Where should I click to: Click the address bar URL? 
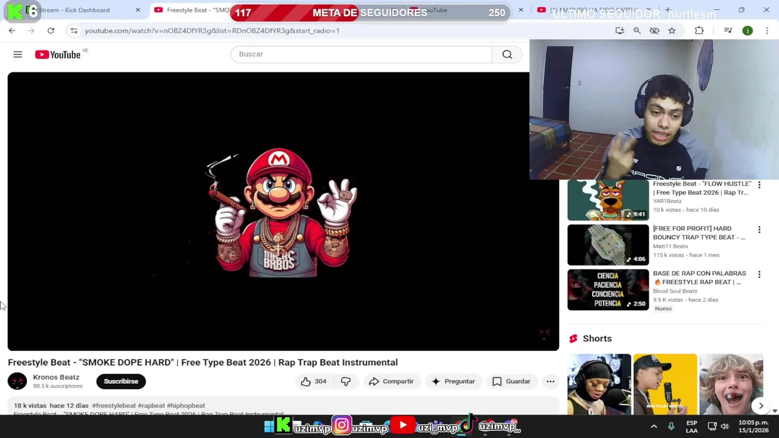(212, 30)
